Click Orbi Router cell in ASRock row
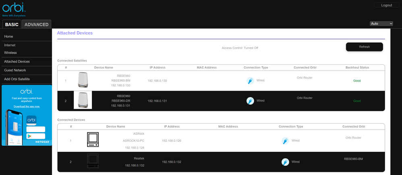The height and width of the screenshot is (175, 402). (353, 138)
